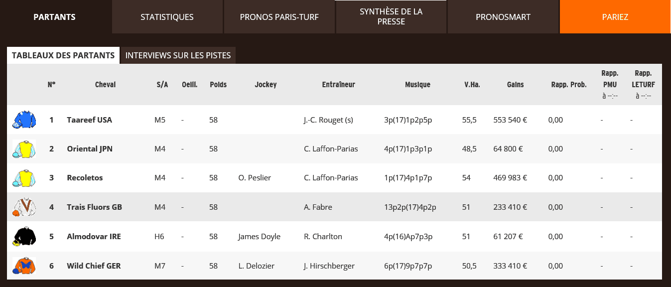This screenshot has width=671, height=287.
Task: Click jockey O. Peslier name
Action: click(x=255, y=178)
